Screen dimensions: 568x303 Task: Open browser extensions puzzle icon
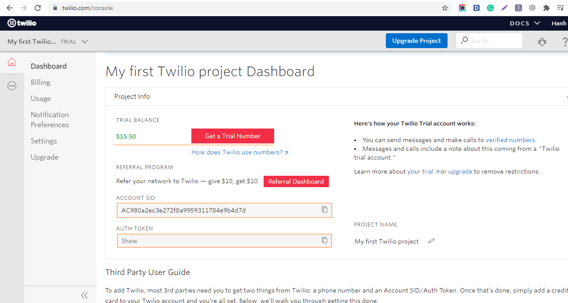pos(546,8)
